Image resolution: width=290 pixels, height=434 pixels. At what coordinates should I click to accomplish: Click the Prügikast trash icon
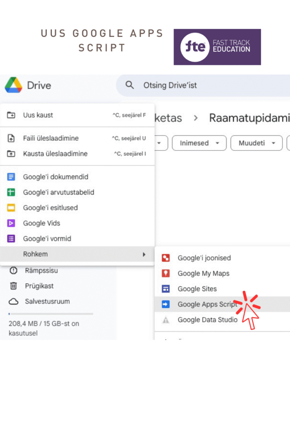click(14, 286)
